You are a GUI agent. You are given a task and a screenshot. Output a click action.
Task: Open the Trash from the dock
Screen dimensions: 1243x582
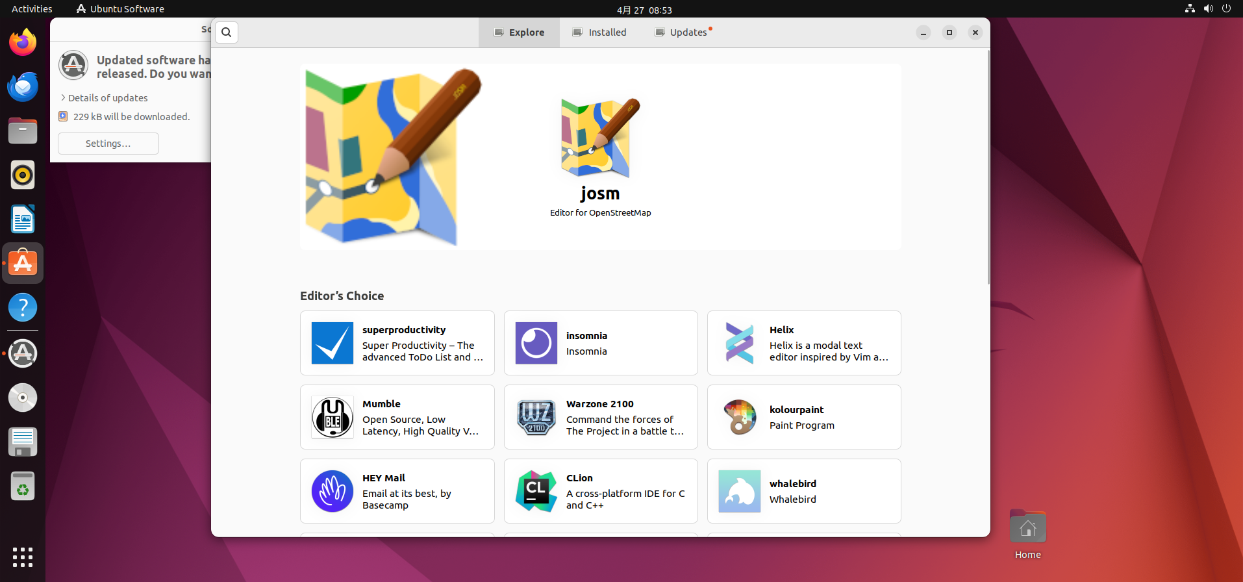point(23,486)
